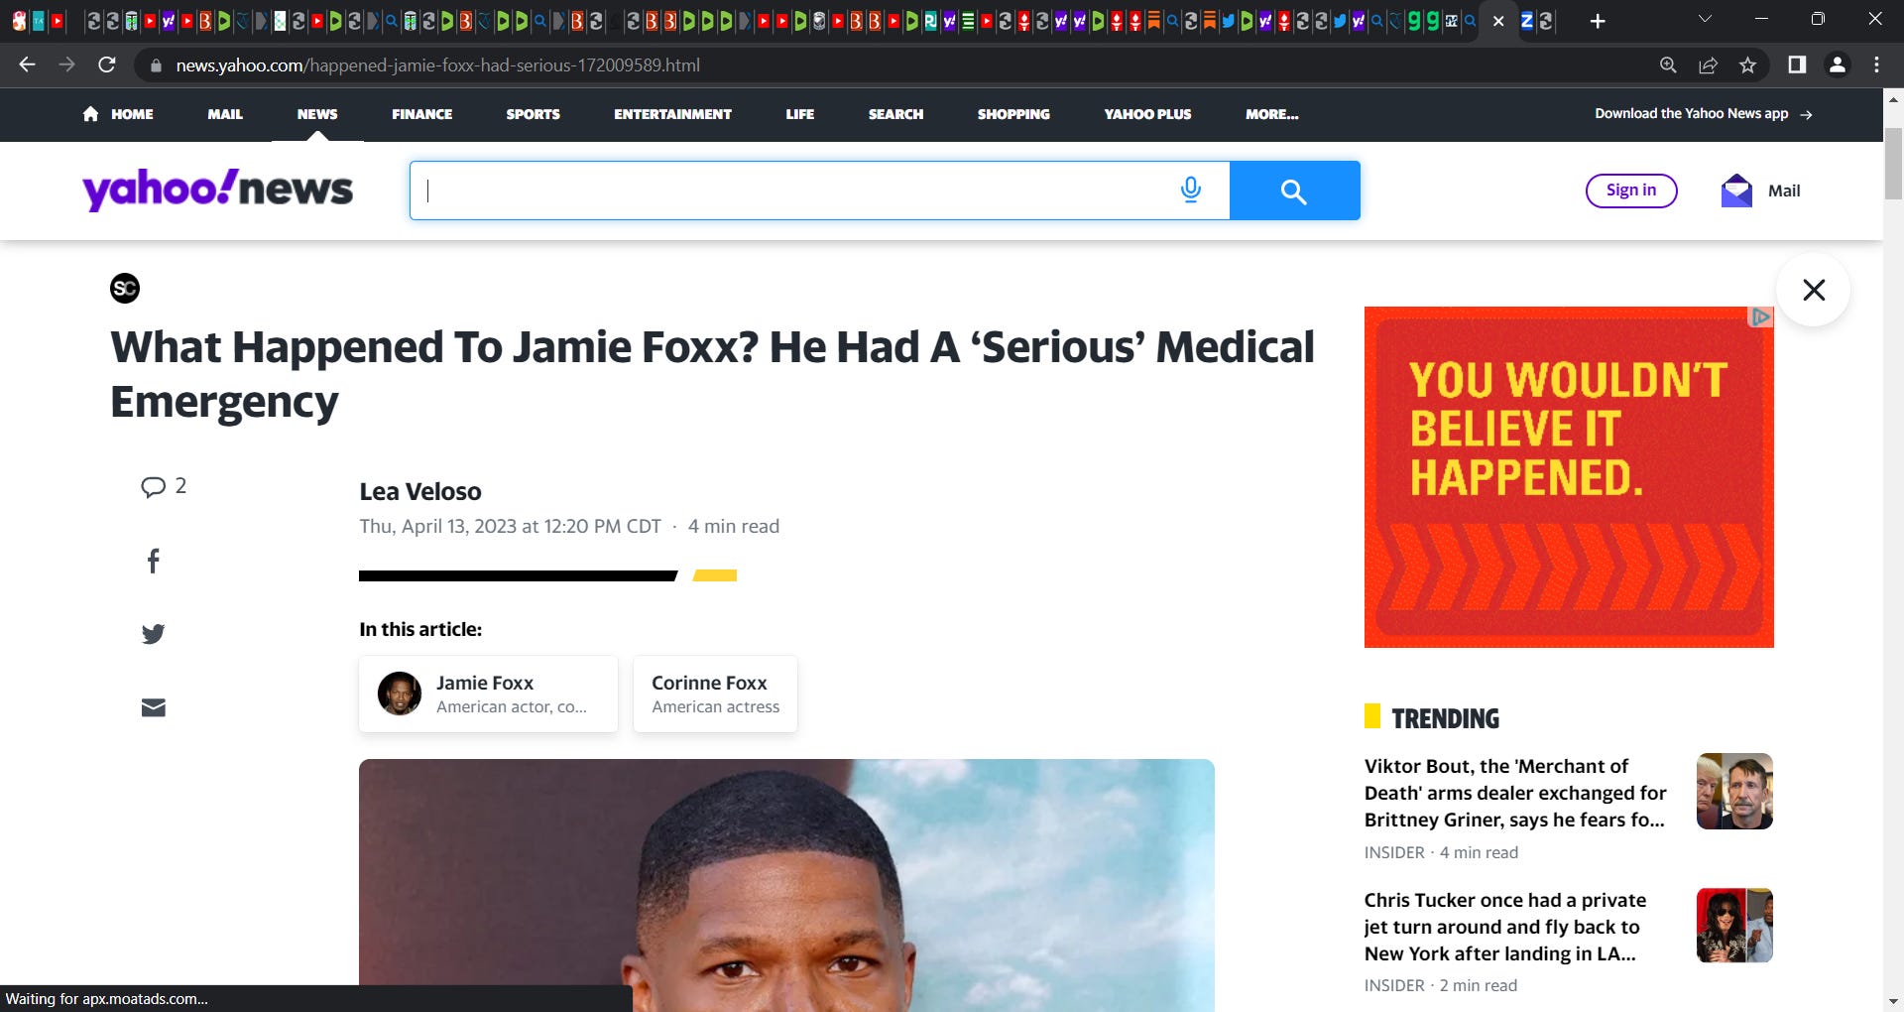Open the browser profile avatar icon
The width and height of the screenshot is (1904, 1012).
pos(1837,64)
